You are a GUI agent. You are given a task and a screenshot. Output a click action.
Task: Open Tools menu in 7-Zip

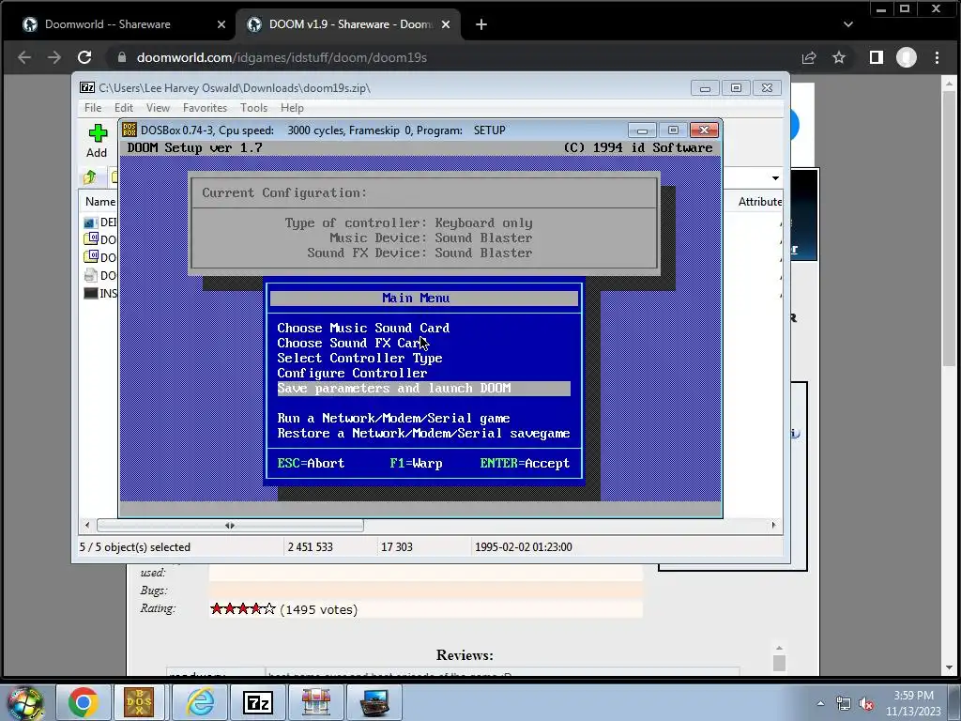click(253, 108)
